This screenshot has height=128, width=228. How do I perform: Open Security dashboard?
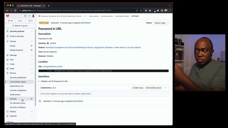pos(18,78)
